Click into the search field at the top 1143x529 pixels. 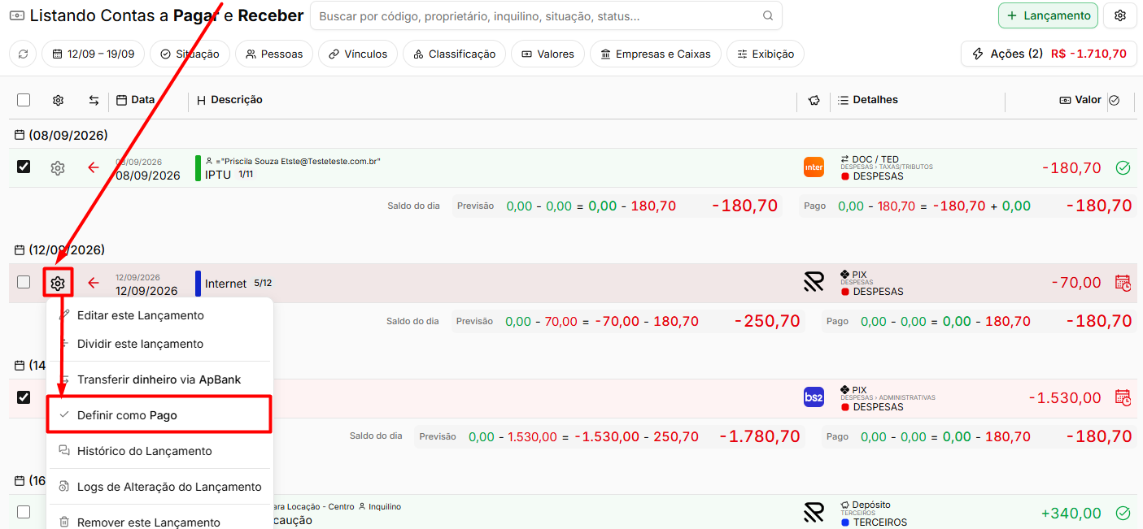[x=546, y=15]
